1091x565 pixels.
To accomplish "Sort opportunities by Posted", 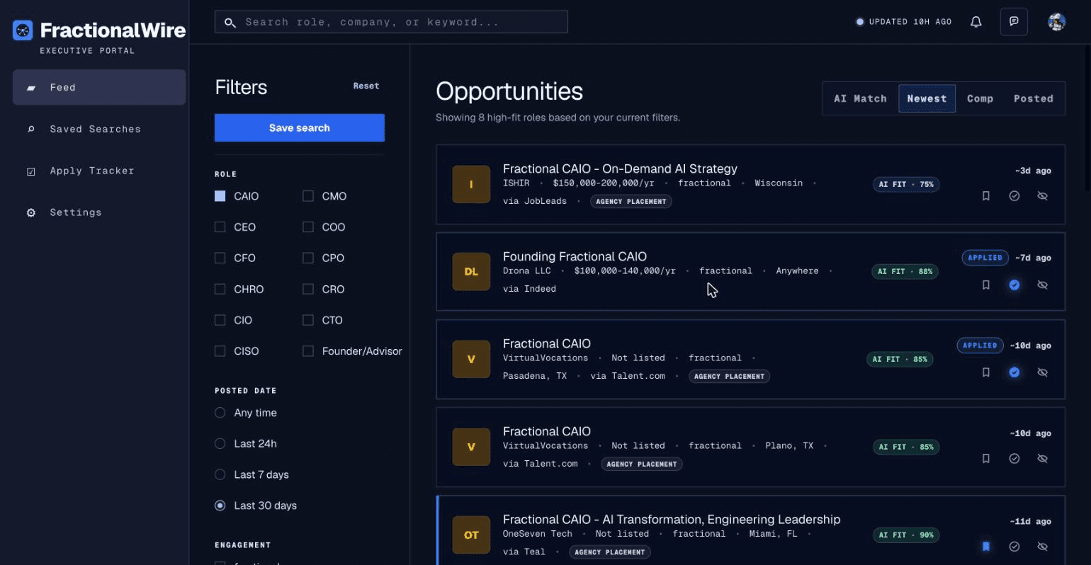I will 1033,98.
